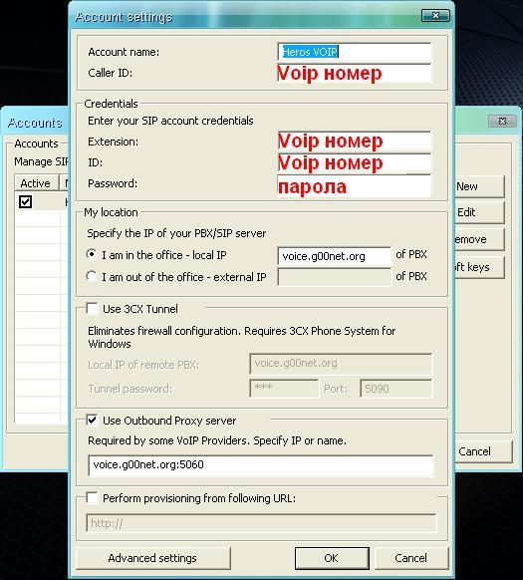Click New button in Accounts window
The height and width of the screenshot is (580, 523).
pos(479,186)
